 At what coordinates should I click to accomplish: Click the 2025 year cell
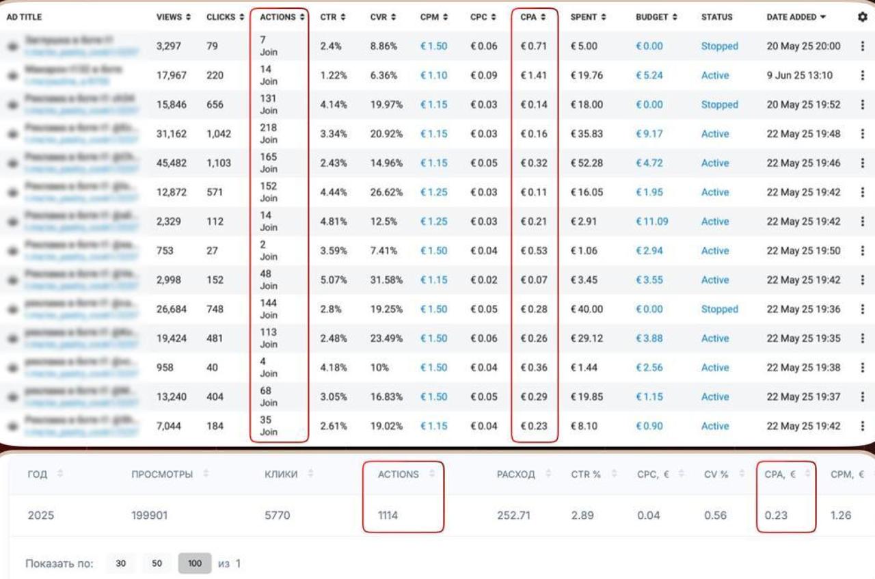[40, 515]
